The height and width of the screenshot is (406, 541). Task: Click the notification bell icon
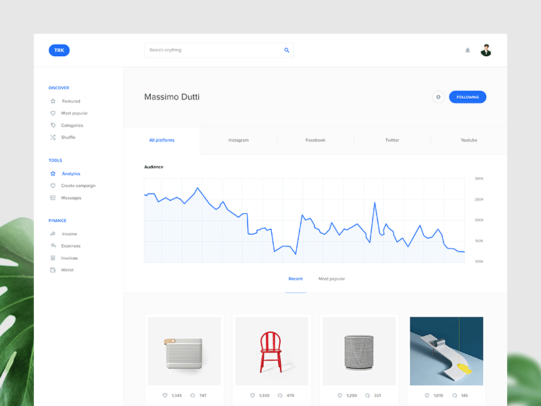tap(467, 49)
